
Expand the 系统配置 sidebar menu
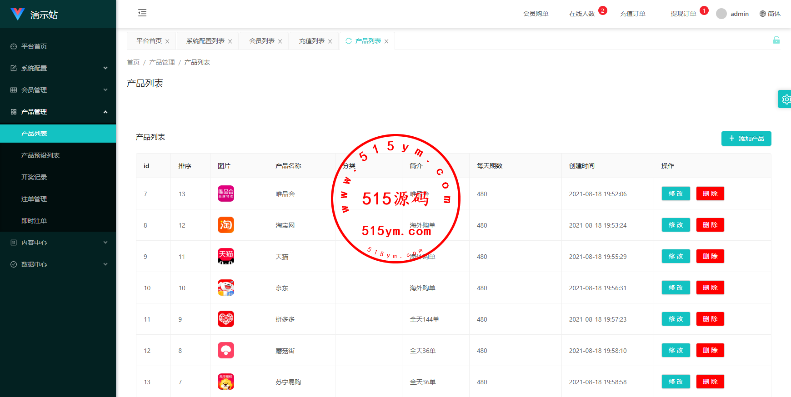coord(58,68)
